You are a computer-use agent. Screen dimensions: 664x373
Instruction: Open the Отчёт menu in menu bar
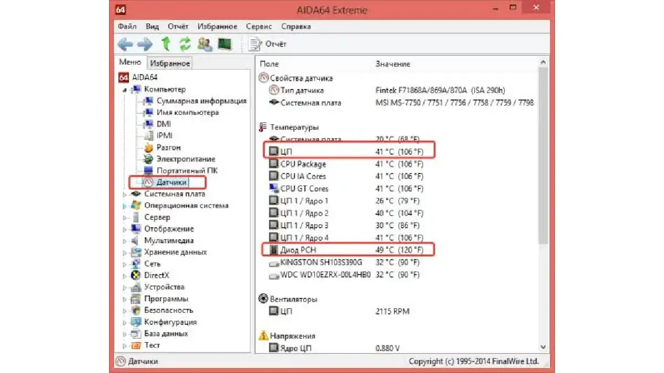point(178,27)
